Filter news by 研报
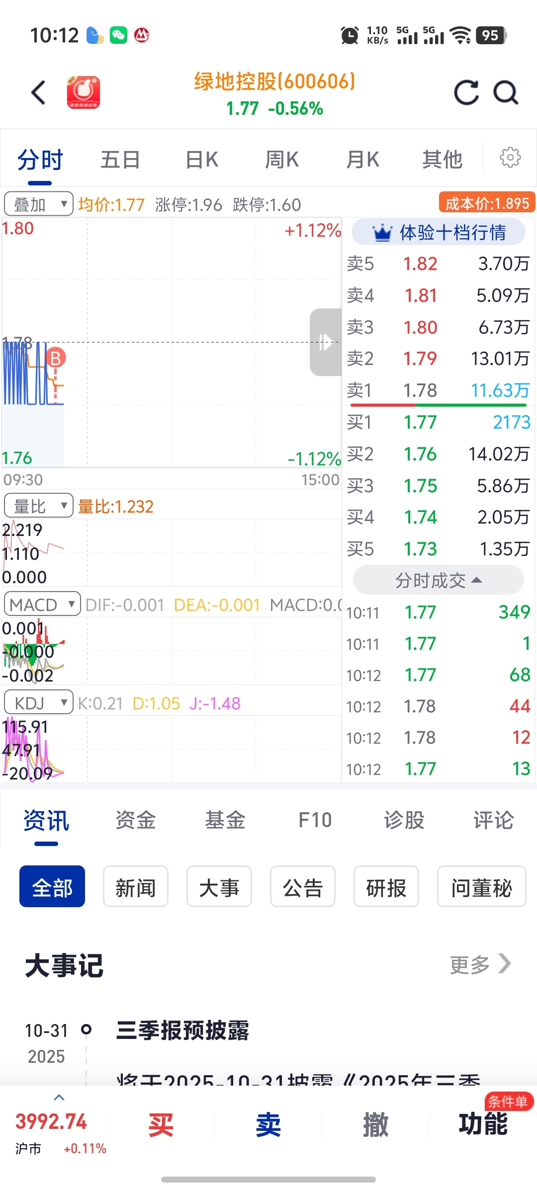The width and height of the screenshot is (537, 1193). click(386, 887)
